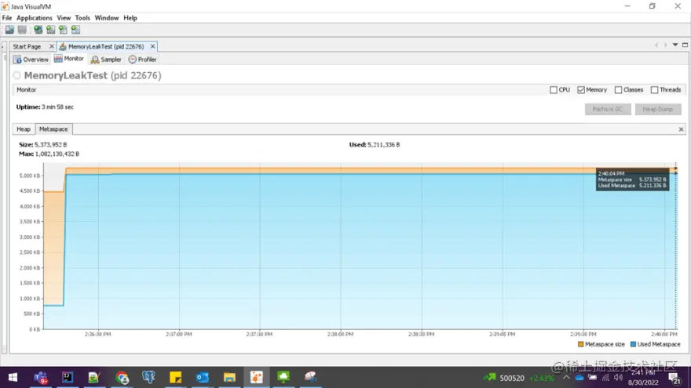Viewport: 691px width, 388px height.
Task: Enable the CPU checkbox
Action: pyautogui.click(x=554, y=89)
